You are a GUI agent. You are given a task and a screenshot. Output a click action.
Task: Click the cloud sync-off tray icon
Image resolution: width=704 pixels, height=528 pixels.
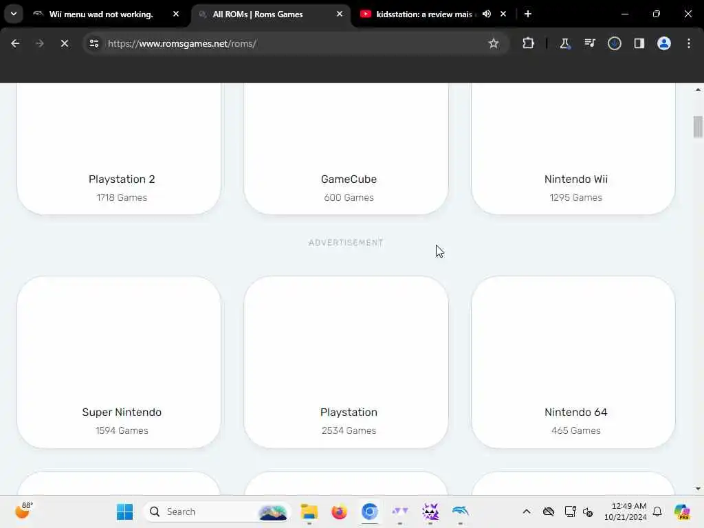[548, 511]
